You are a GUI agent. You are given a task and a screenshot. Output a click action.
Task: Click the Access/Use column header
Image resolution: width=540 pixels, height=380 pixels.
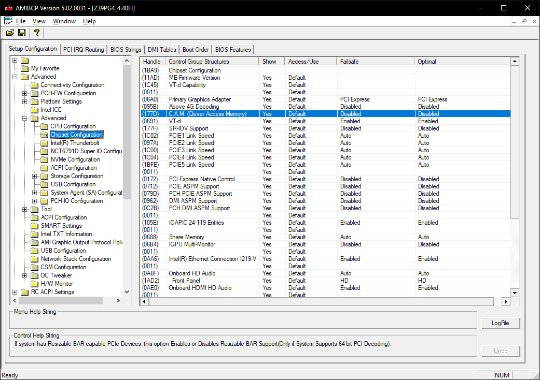coord(311,62)
